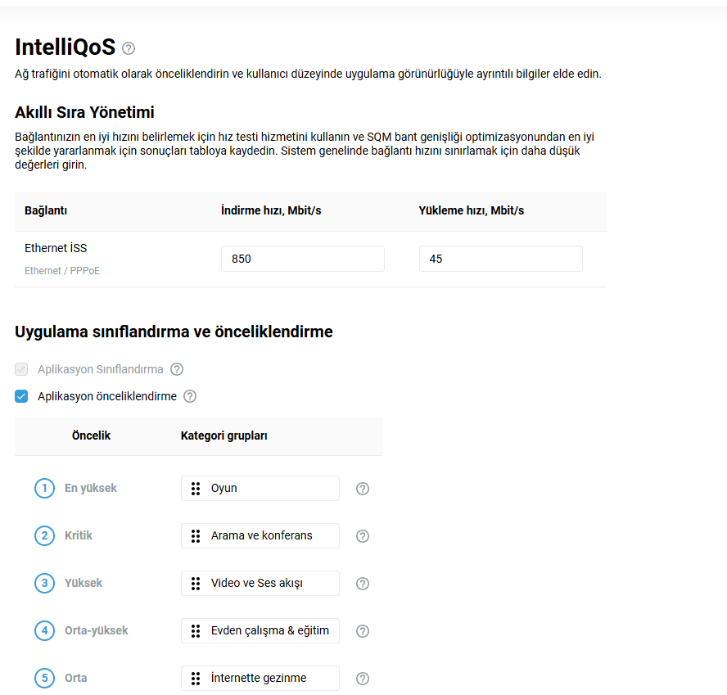
Task: Open the help icon next to IntelliQoS title
Action: point(129,48)
